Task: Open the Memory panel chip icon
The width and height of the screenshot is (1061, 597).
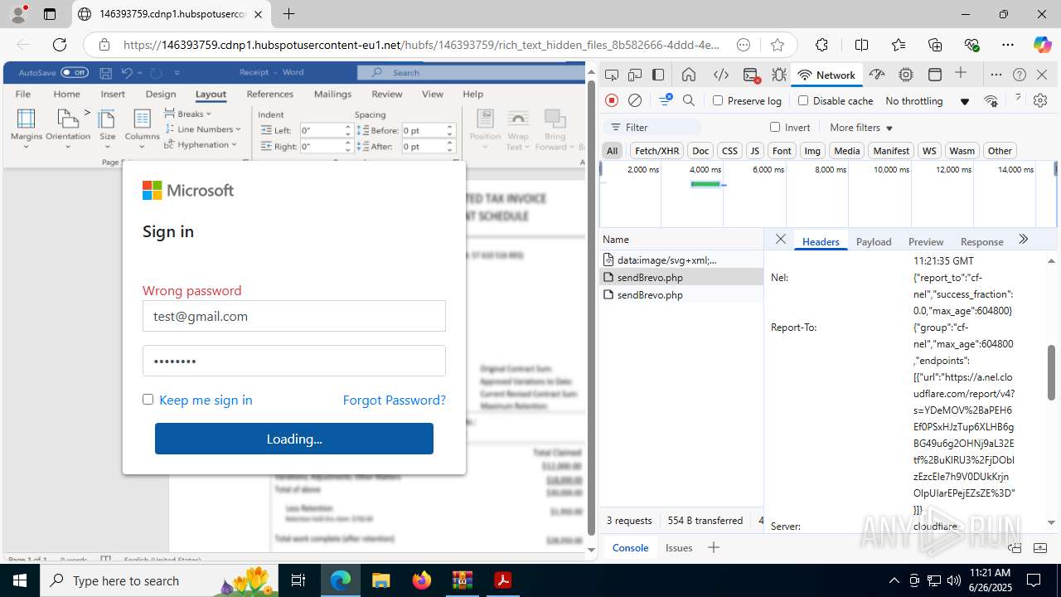Action: pyautogui.click(x=906, y=75)
